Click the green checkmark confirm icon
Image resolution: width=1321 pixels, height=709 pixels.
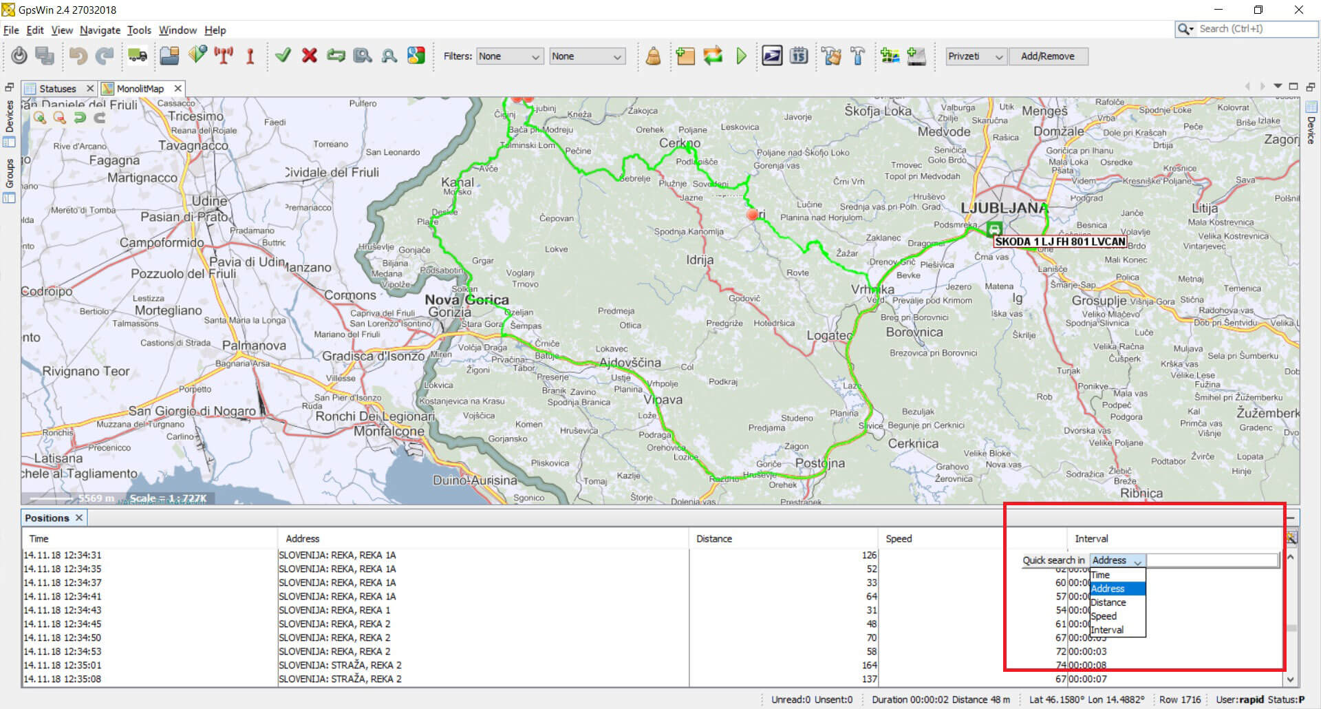click(x=283, y=56)
